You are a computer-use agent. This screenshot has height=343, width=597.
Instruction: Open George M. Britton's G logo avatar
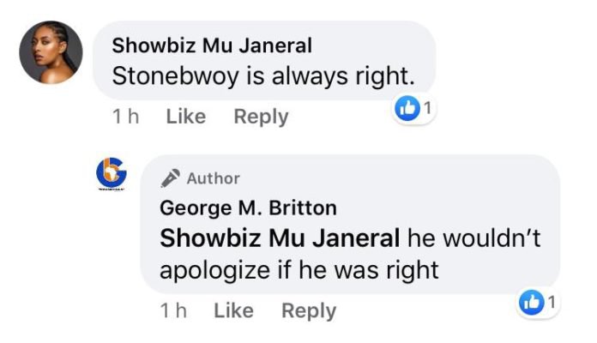coord(112,174)
